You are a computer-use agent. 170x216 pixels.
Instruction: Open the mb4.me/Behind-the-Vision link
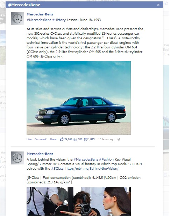92,168
